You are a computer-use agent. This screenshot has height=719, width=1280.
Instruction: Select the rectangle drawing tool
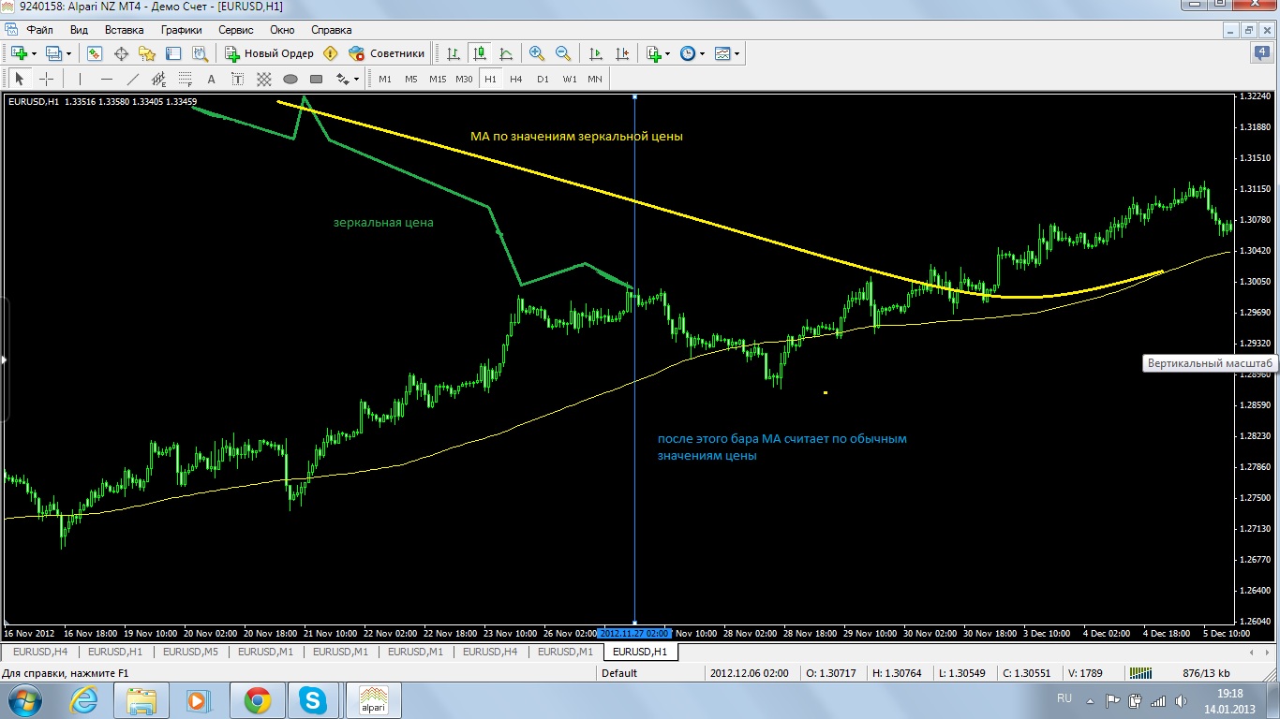coord(316,79)
